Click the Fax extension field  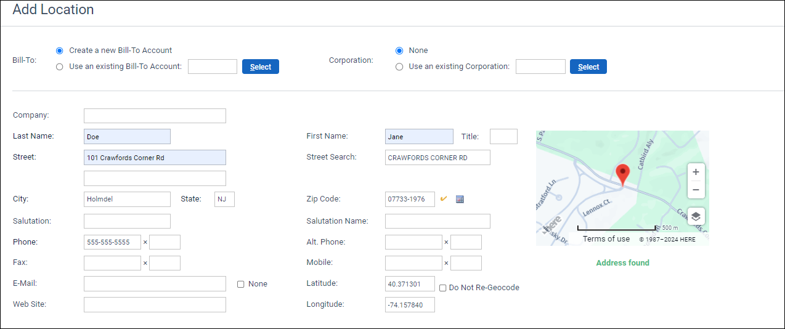click(x=165, y=263)
